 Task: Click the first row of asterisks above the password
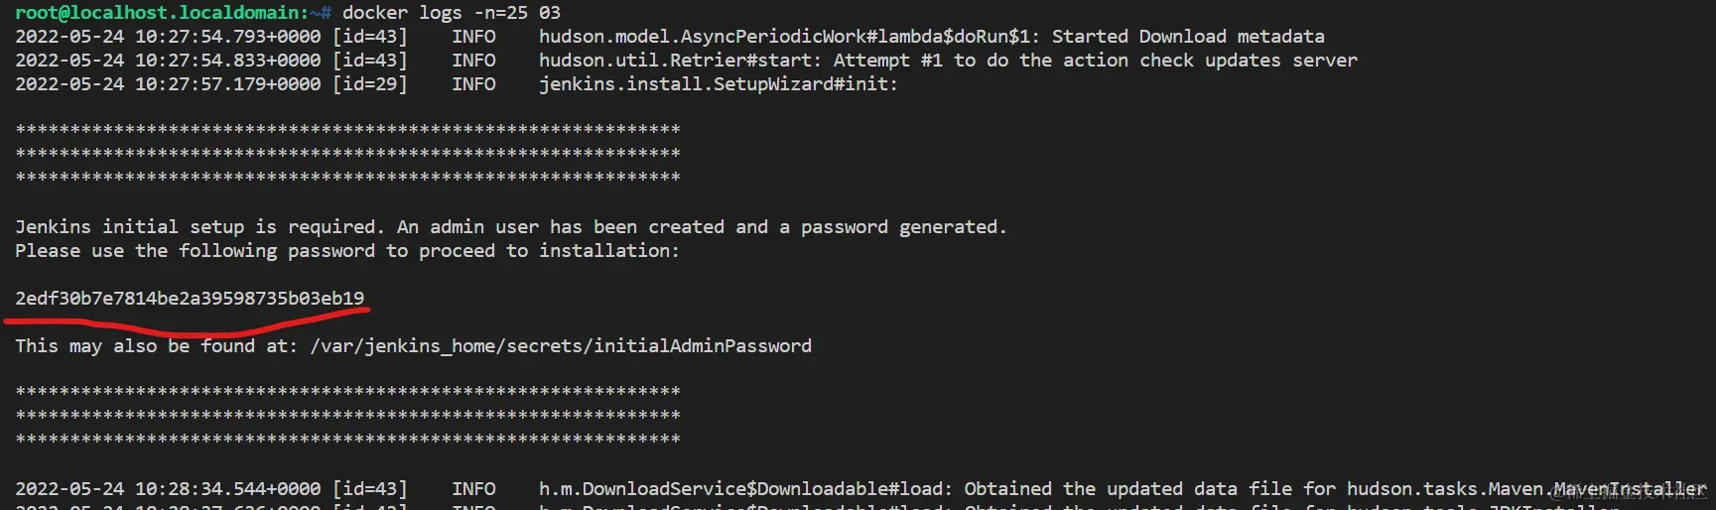(x=347, y=130)
